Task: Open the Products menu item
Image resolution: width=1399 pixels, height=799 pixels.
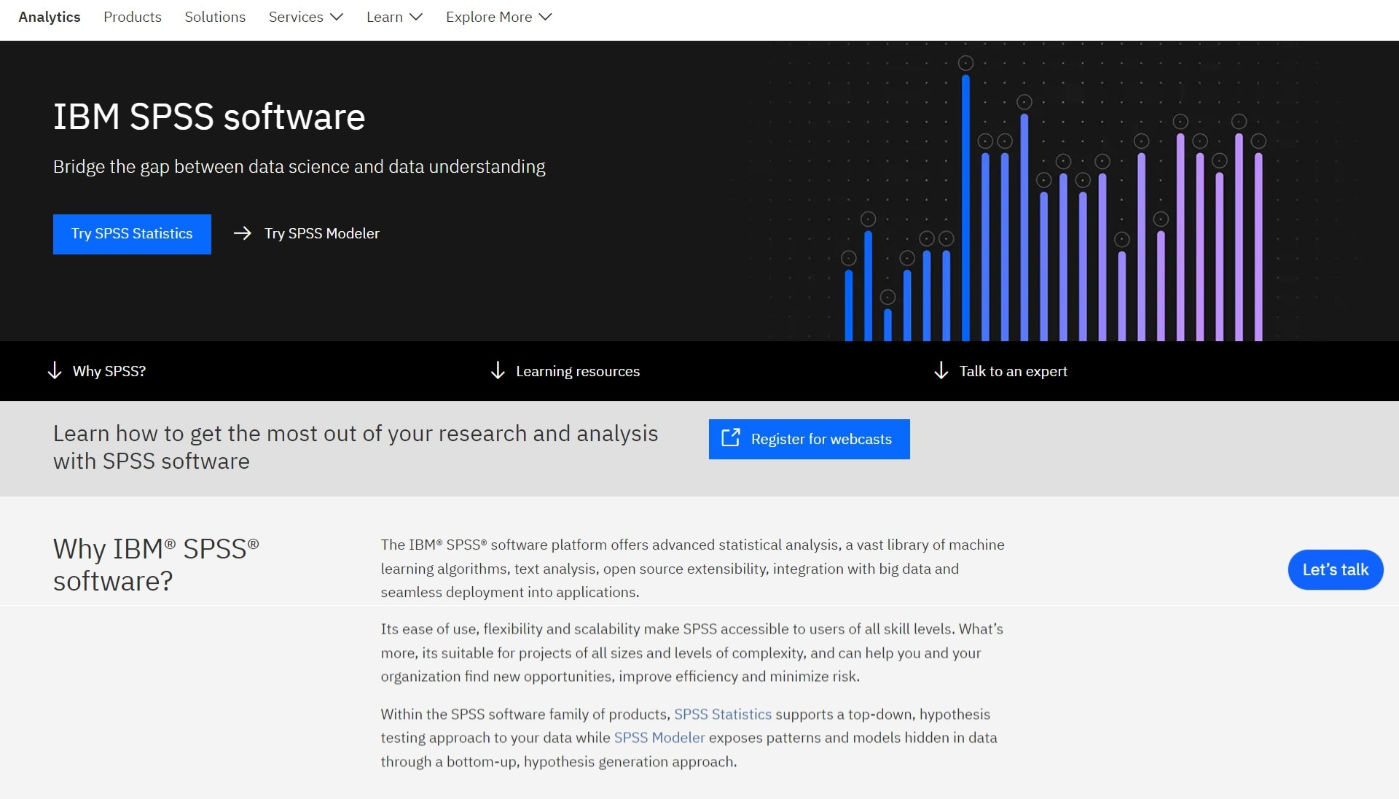Action: pos(132,17)
